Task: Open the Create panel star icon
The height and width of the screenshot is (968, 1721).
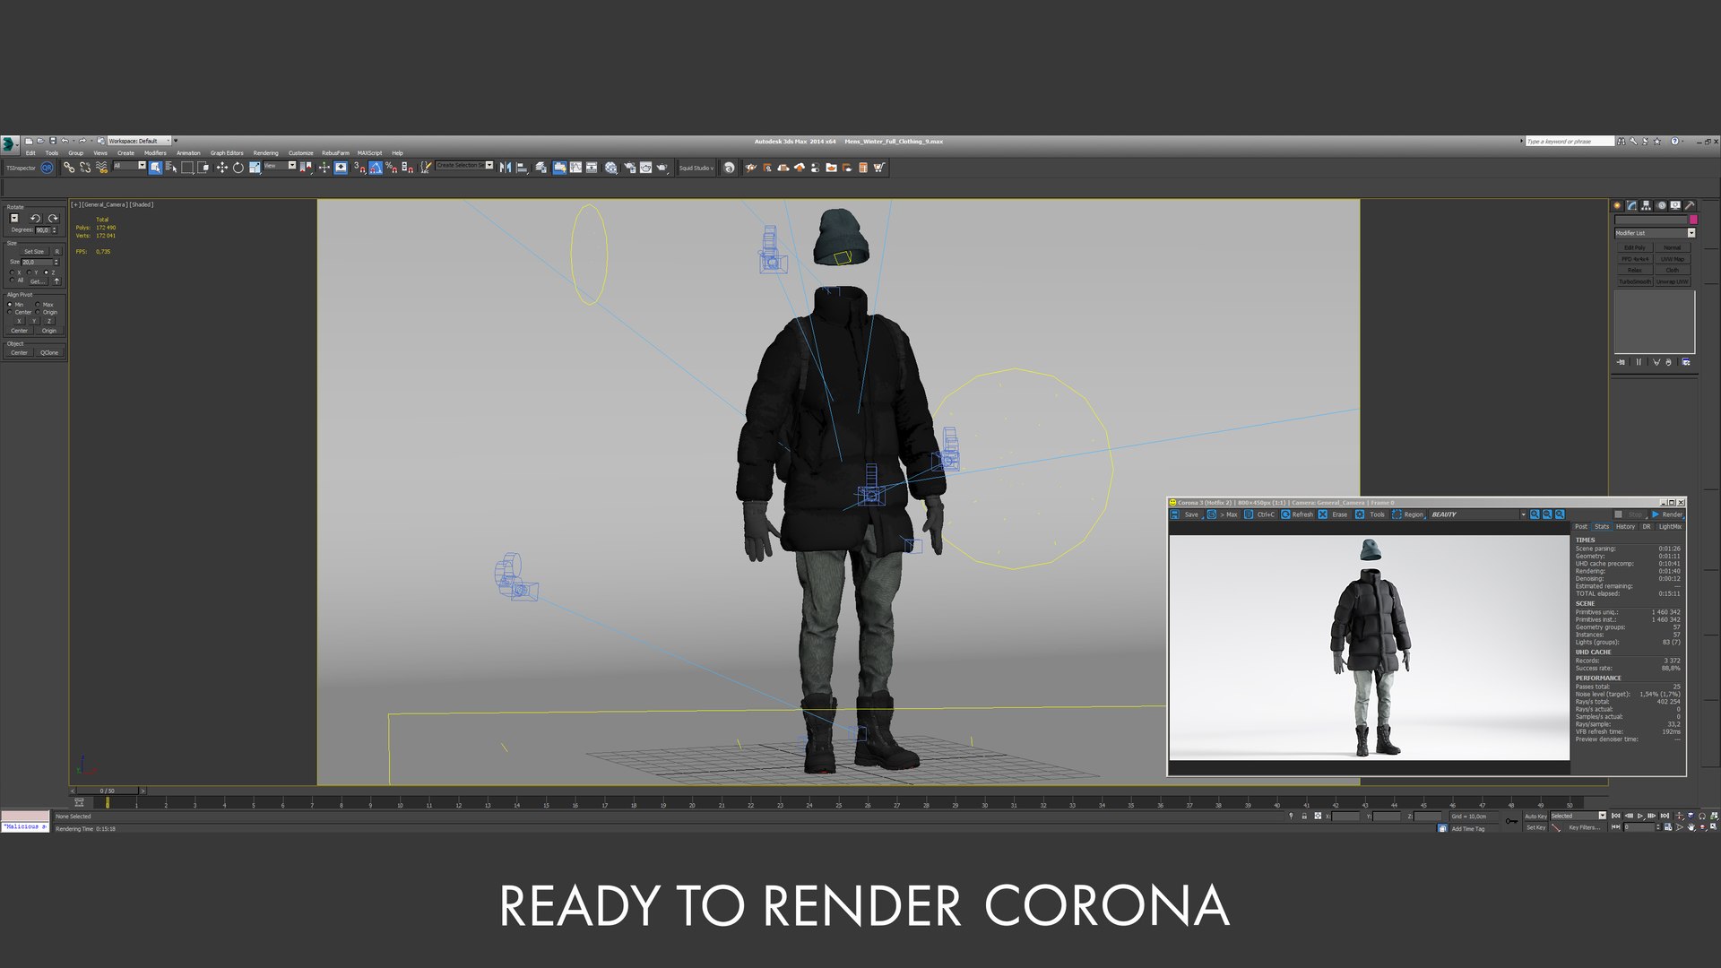Action: click(x=1617, y=205)
